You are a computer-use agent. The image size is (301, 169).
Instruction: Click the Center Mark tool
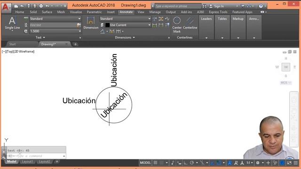click(x=177, y=25)
